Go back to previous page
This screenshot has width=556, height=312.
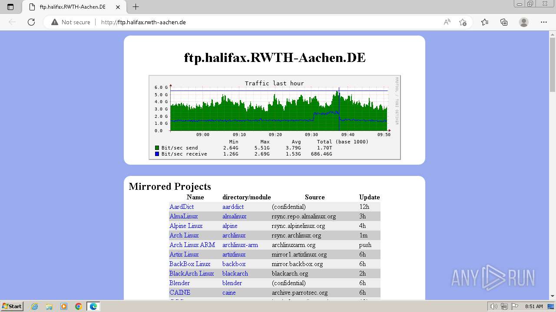12,22
